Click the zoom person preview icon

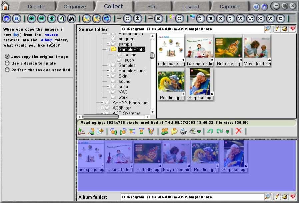point(91,131)
